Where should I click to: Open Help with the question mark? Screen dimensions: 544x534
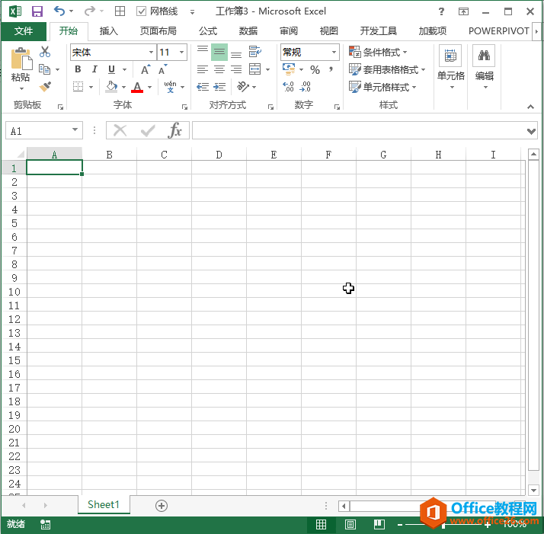click(441, 11)
